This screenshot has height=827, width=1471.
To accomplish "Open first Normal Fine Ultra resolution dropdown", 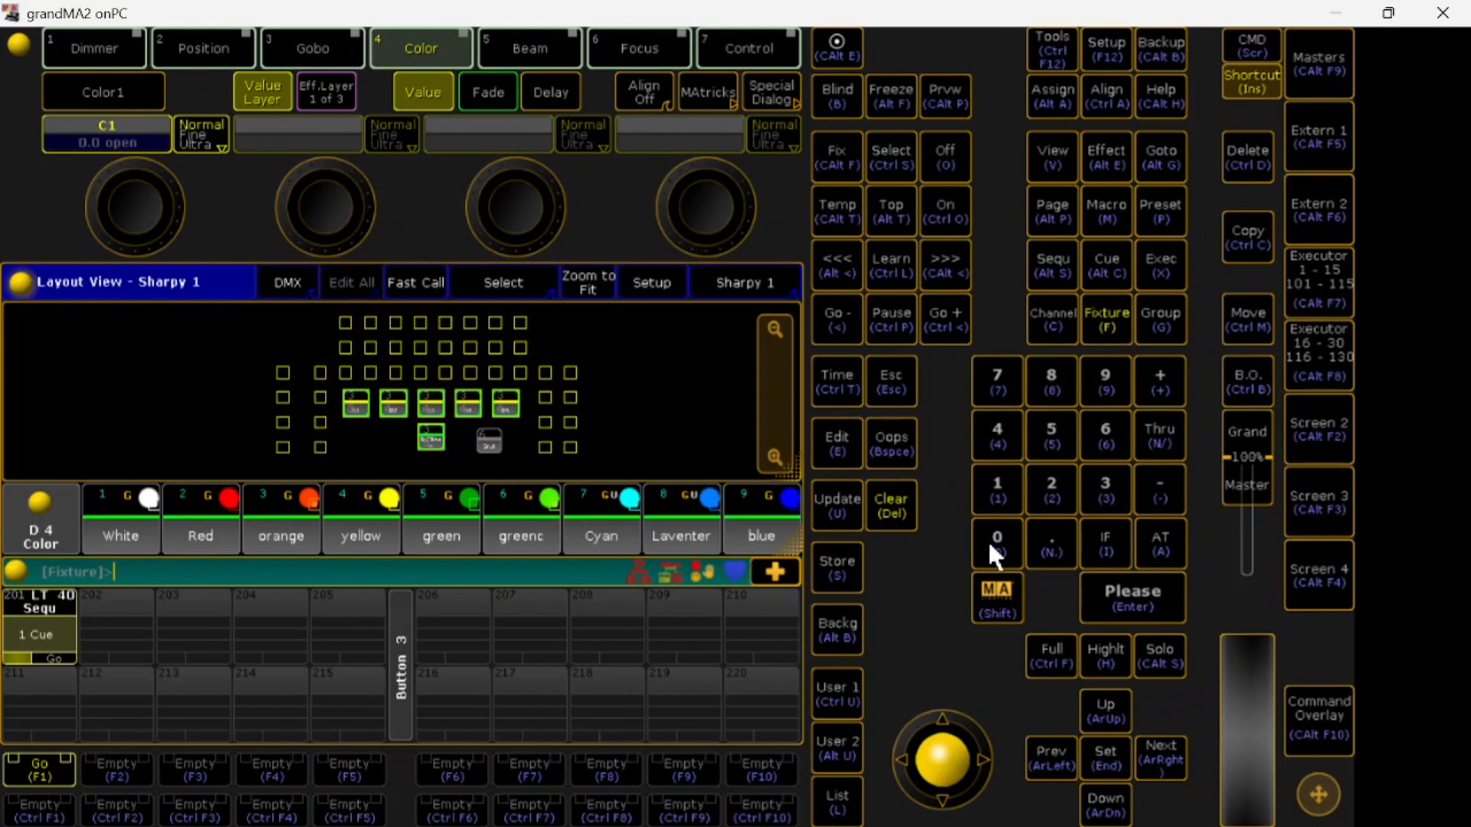I will (x=202, y=135).
